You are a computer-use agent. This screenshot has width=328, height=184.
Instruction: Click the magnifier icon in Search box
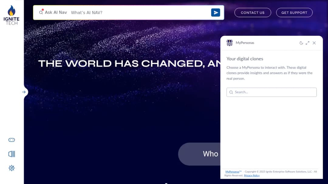[x=231, y=92]
